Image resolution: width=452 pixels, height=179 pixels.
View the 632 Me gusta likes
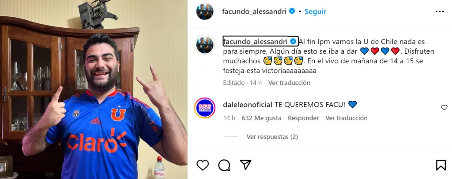click(x=261, y=118)
